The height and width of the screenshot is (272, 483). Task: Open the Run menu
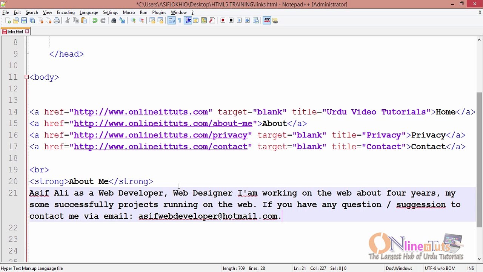click(143, 12)
